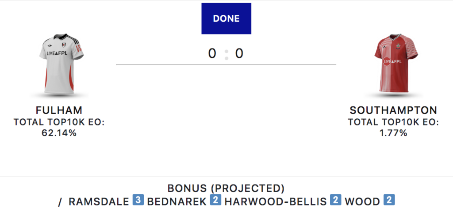Click the Fulham white kit image

pyautogui.click(x=59, y=63)
